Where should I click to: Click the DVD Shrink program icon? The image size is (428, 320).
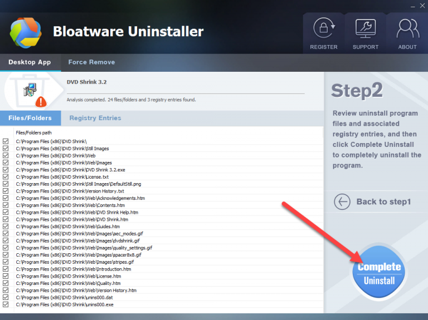point(30,90)
